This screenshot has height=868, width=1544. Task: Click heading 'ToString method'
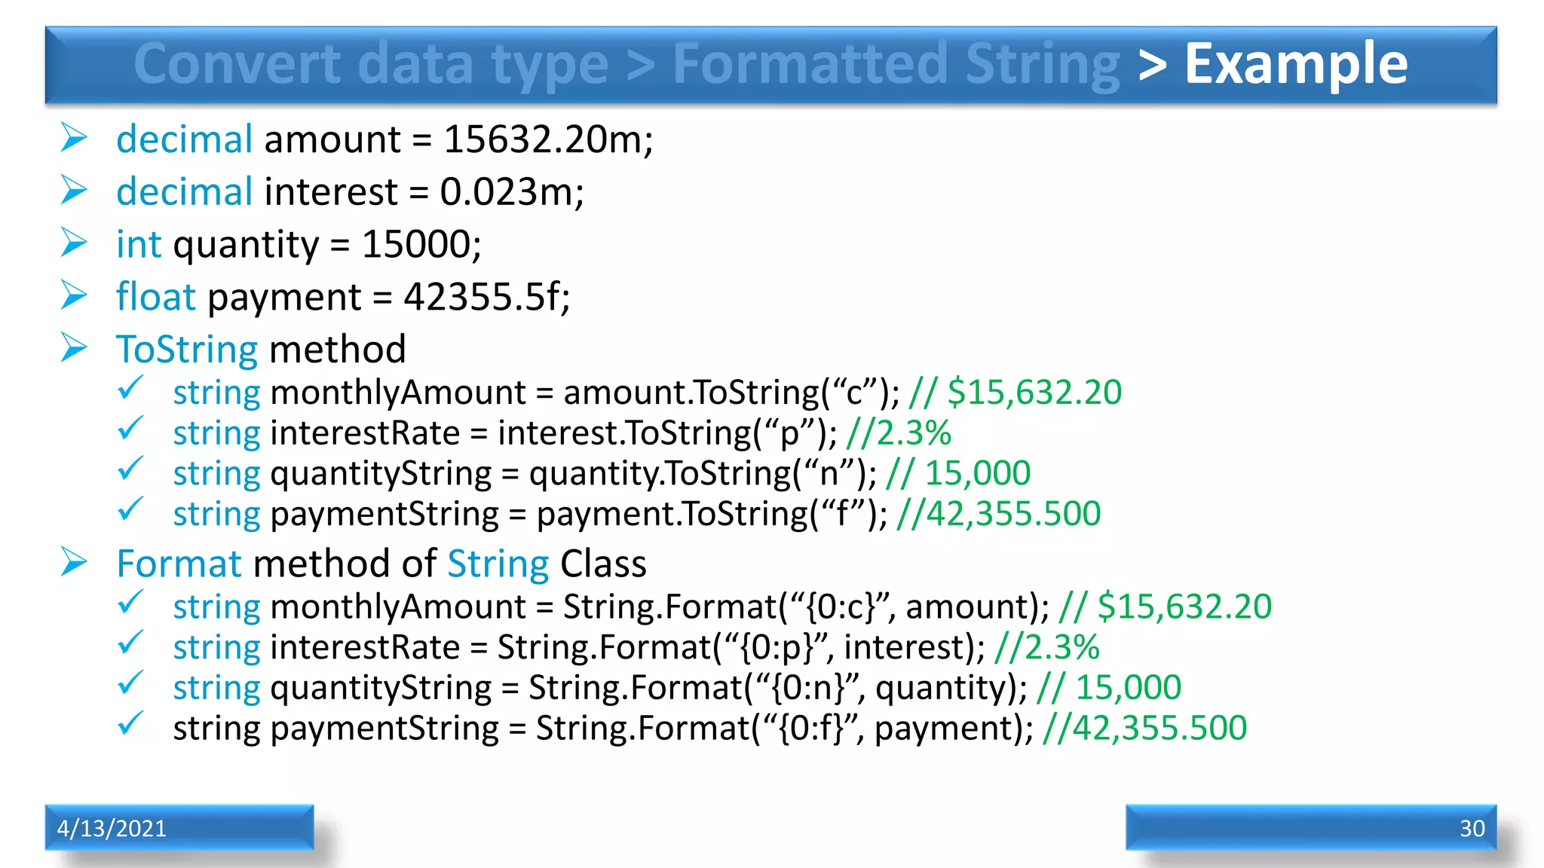(x=261, y=350)
